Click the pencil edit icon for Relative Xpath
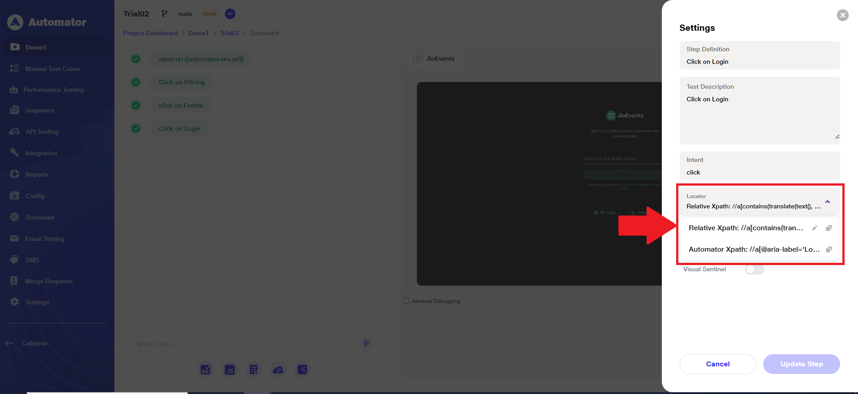Screen dimensions: 858x394 [x=815, y=228]
